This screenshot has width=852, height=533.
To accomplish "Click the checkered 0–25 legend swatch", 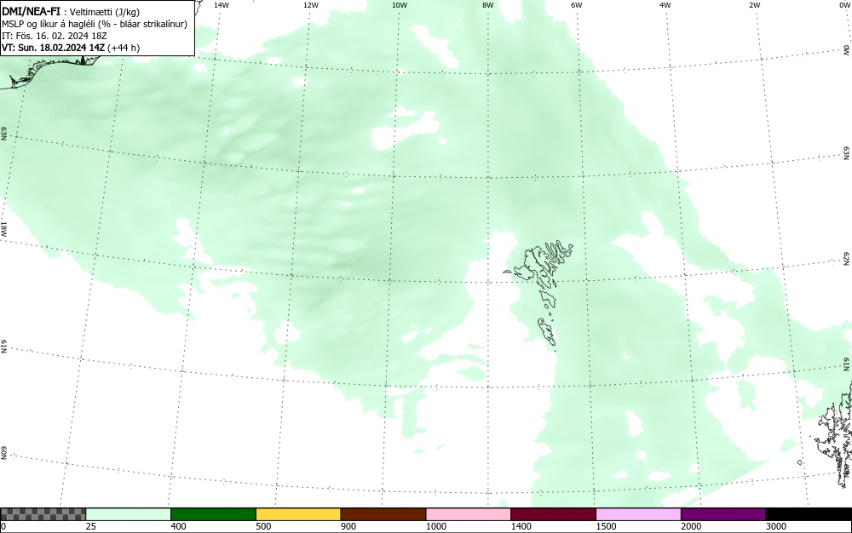I will coord(43,514).
